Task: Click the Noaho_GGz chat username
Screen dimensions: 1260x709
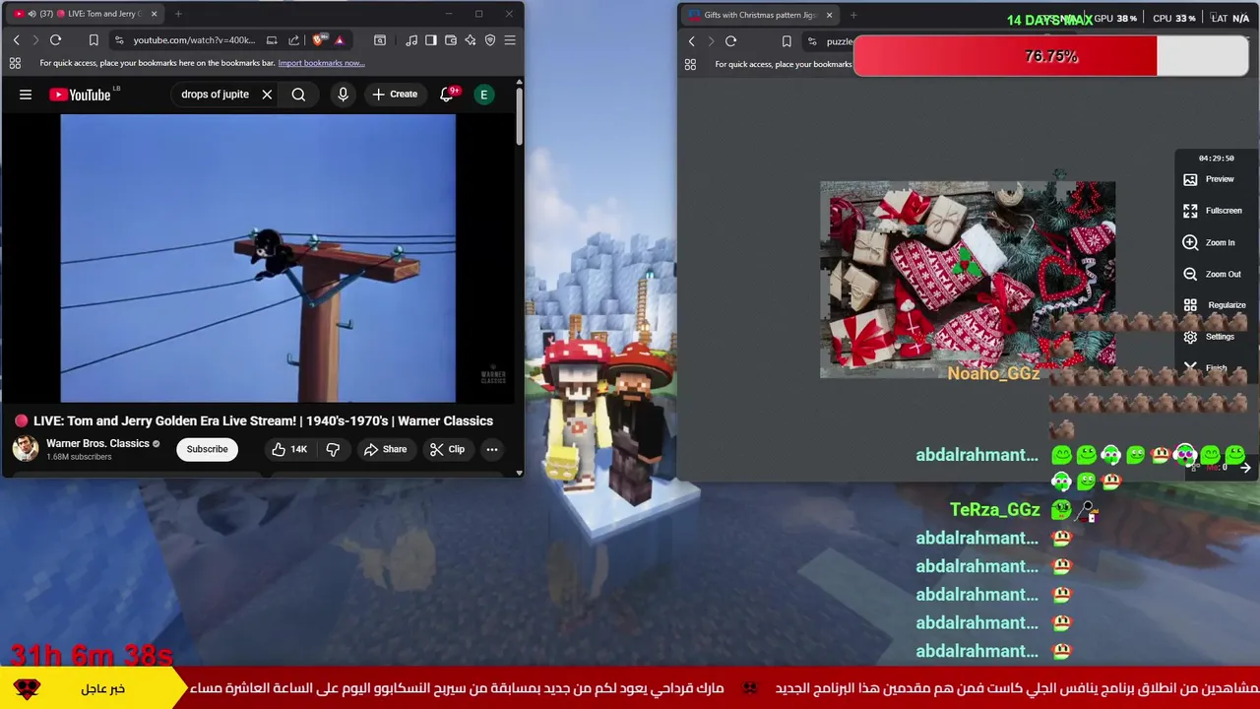Action: (x=993, y=373)
